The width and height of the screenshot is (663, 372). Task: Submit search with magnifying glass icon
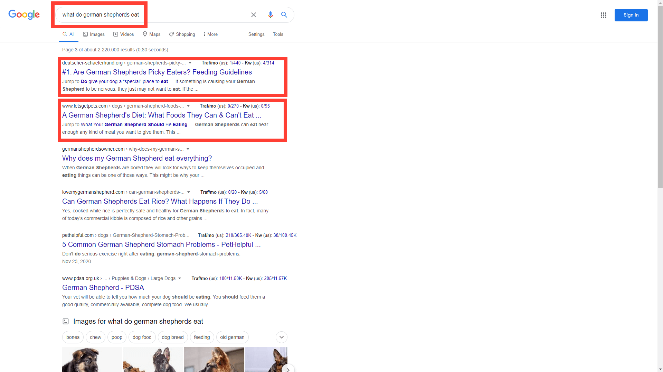[284, 15]
